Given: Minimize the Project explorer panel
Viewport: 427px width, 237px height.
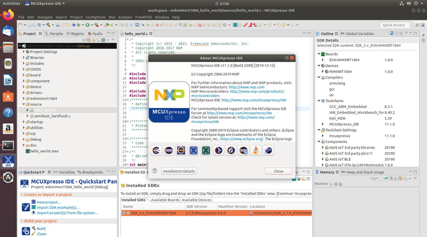Looking at the screenshot, I should (109, 33).
